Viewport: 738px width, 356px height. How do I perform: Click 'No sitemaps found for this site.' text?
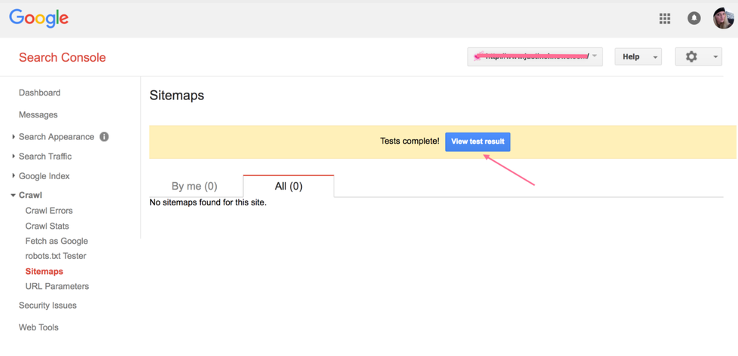point(208,203)
